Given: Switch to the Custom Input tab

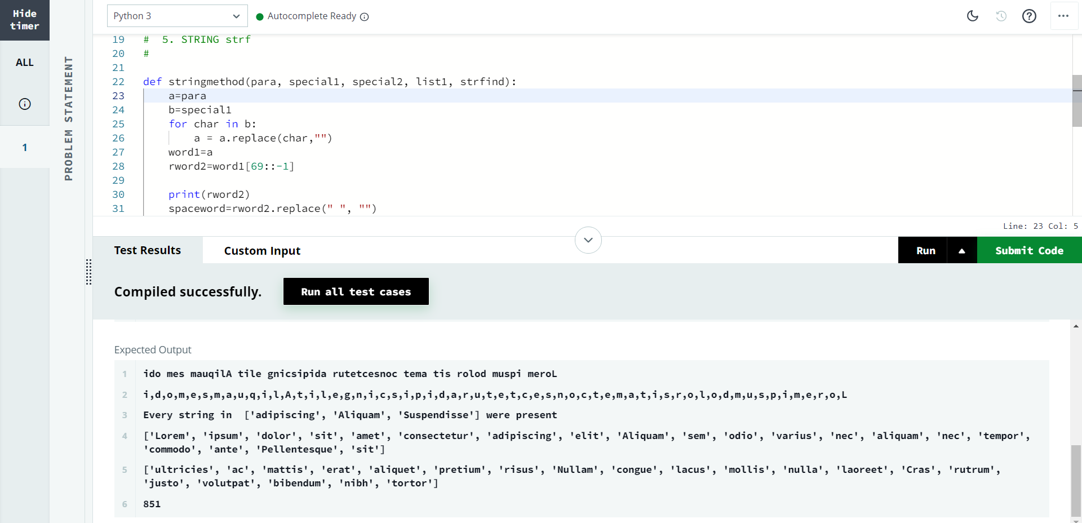Looking at the screenshot, I should tap(261, 250).
